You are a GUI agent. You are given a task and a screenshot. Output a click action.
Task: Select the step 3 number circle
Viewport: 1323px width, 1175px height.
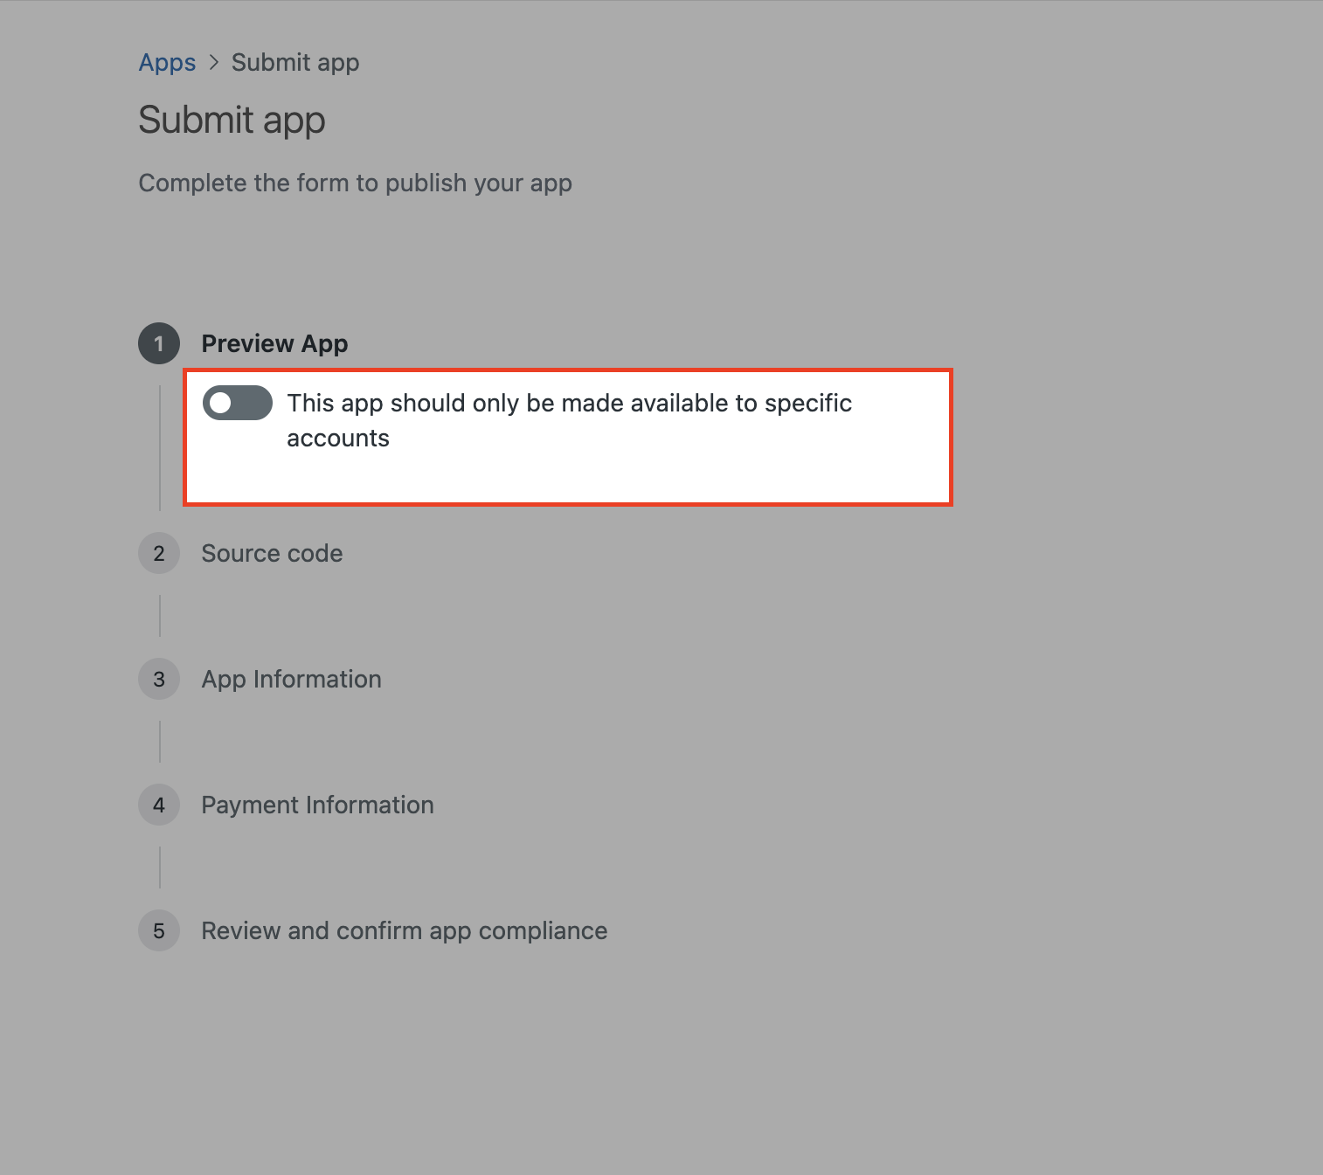pos(159,679)
